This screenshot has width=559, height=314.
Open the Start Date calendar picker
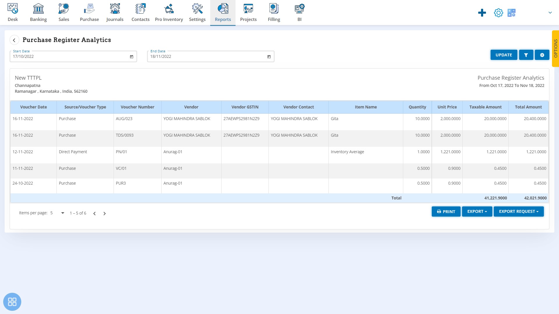coord(132,57)
